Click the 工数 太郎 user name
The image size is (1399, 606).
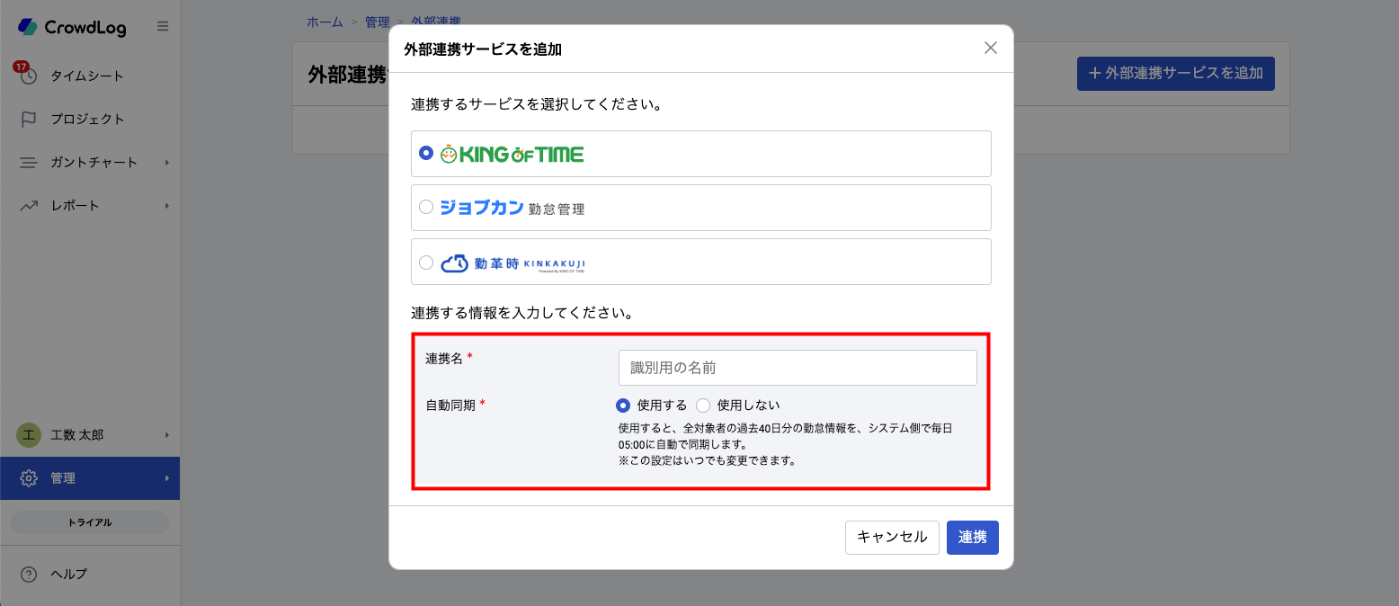(77, 435)
